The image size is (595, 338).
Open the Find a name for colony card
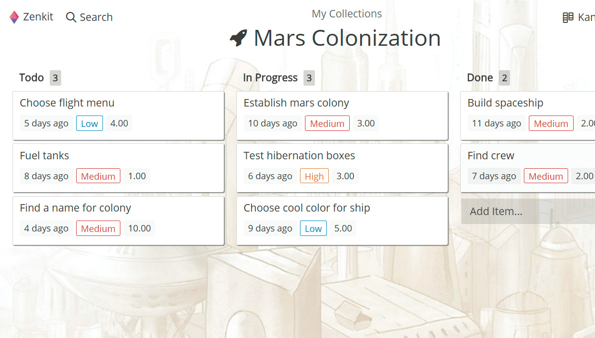76,208
